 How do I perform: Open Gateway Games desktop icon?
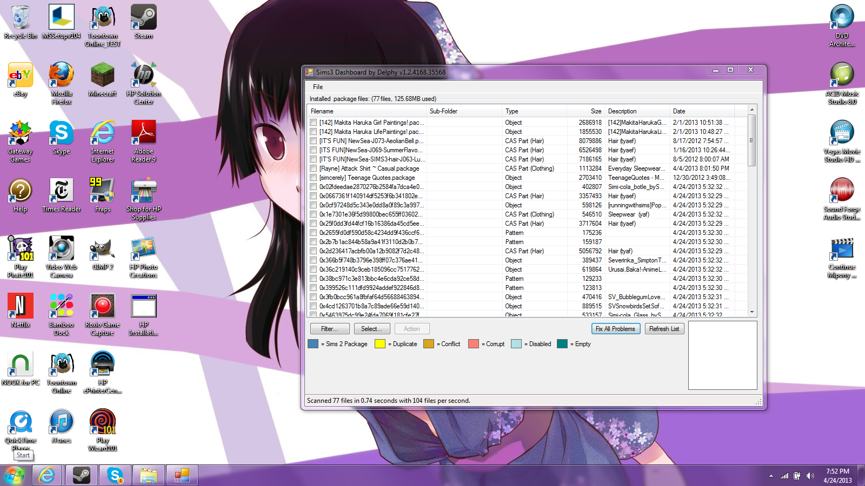21,141
